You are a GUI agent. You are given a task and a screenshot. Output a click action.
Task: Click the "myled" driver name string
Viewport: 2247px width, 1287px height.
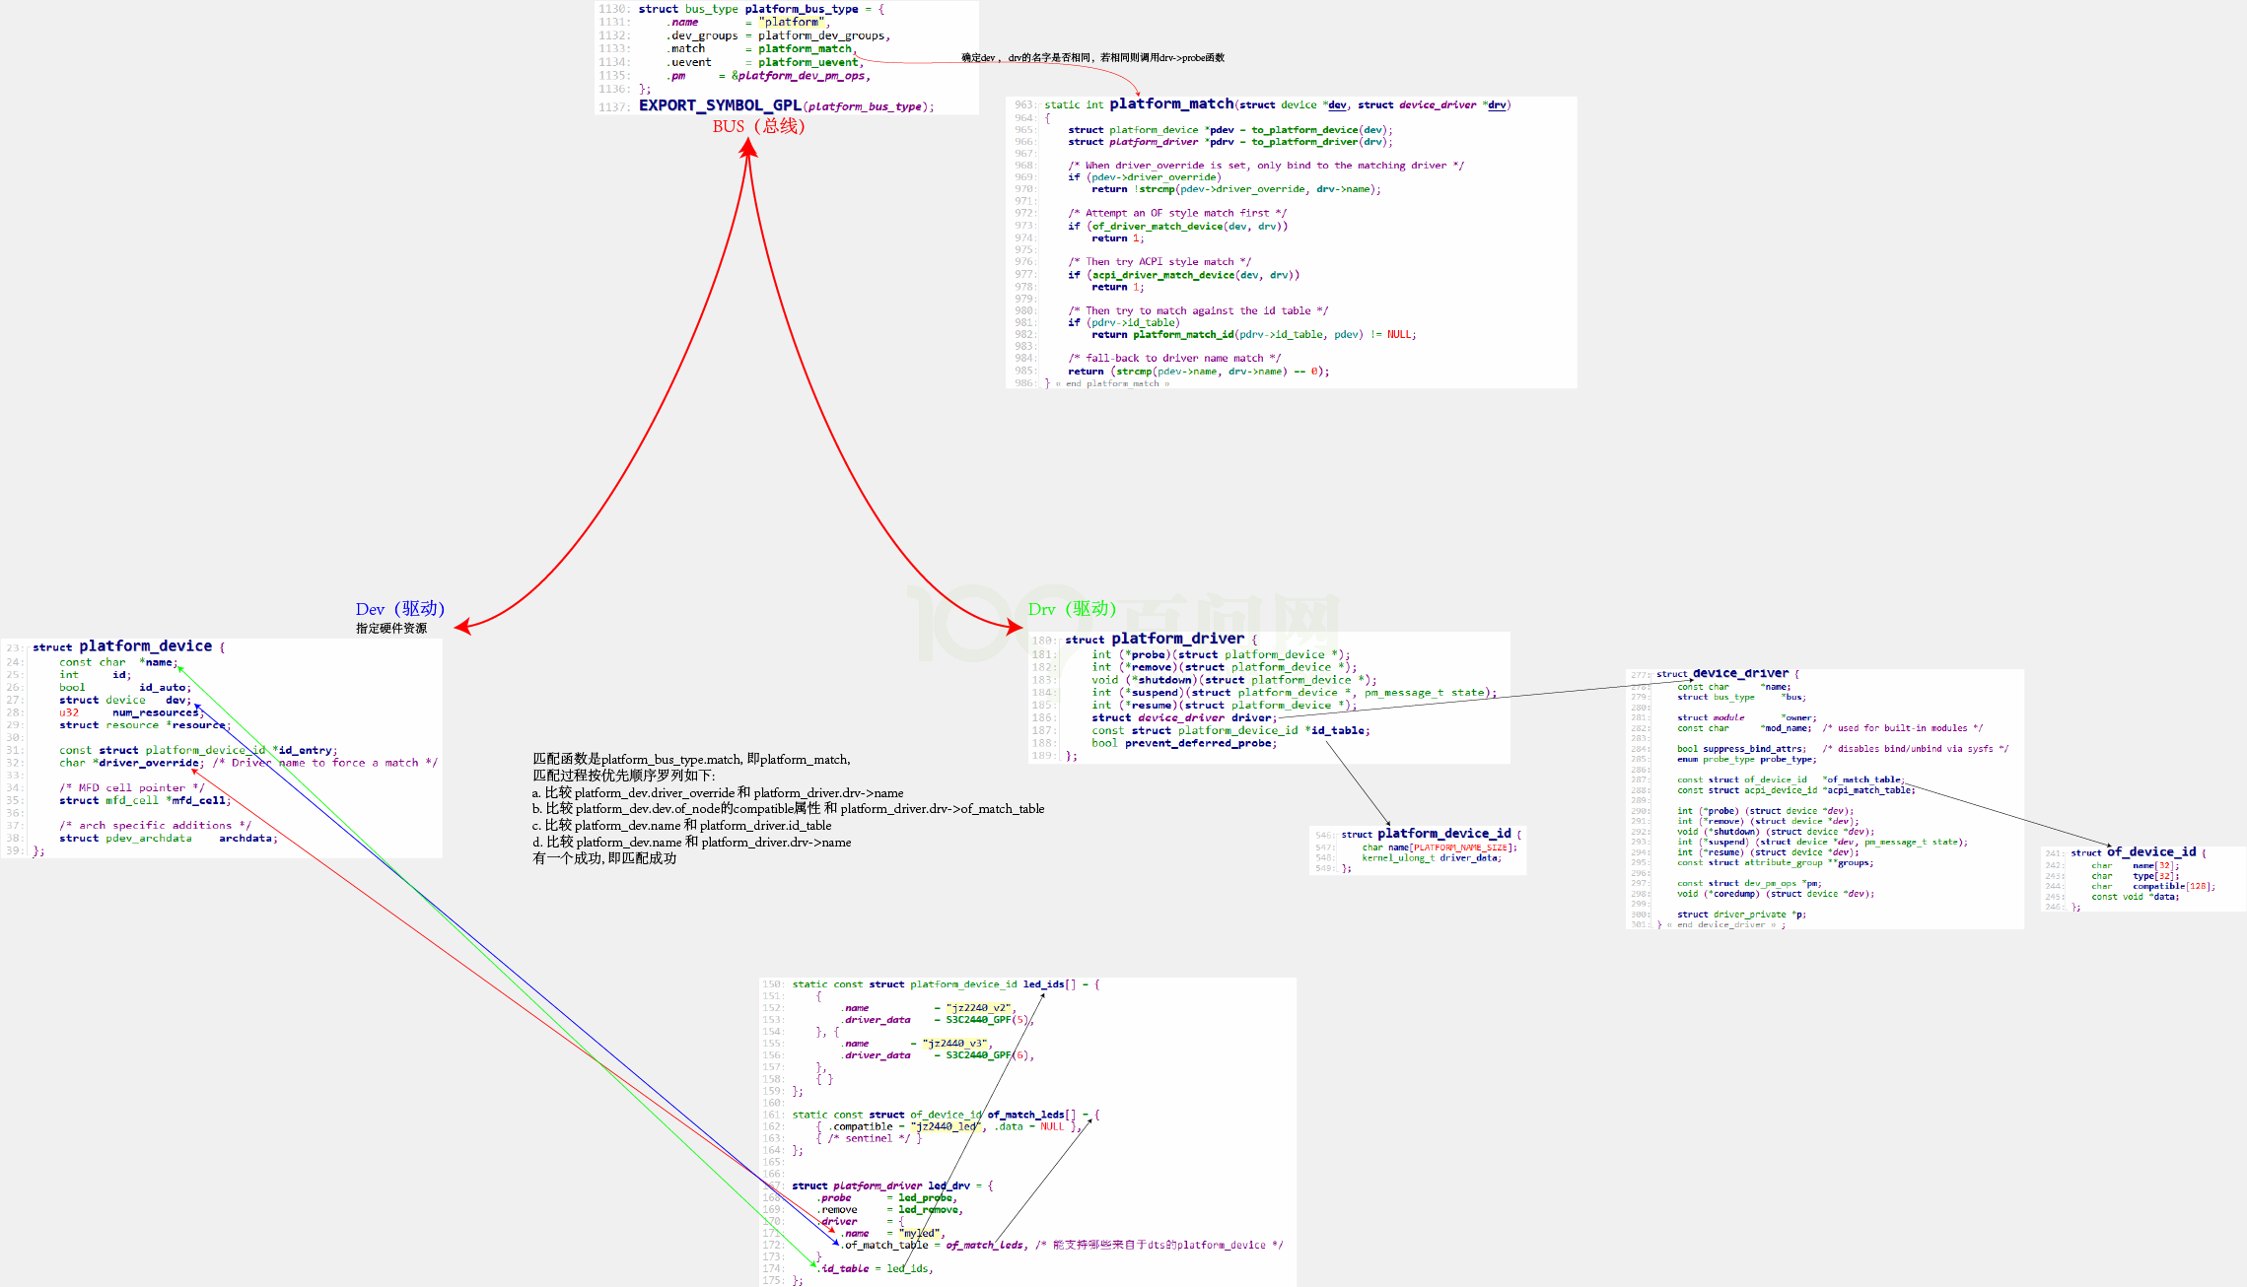[920, 1233]
